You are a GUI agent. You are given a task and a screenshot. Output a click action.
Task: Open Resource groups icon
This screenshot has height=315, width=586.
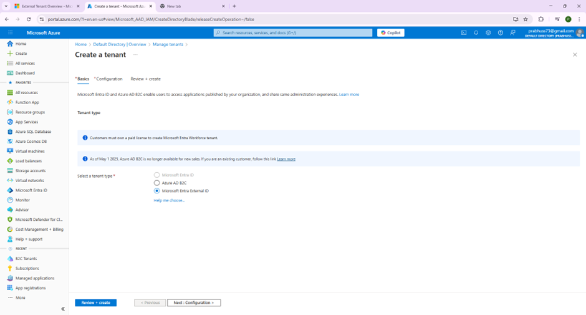click(x=10, y=112)
